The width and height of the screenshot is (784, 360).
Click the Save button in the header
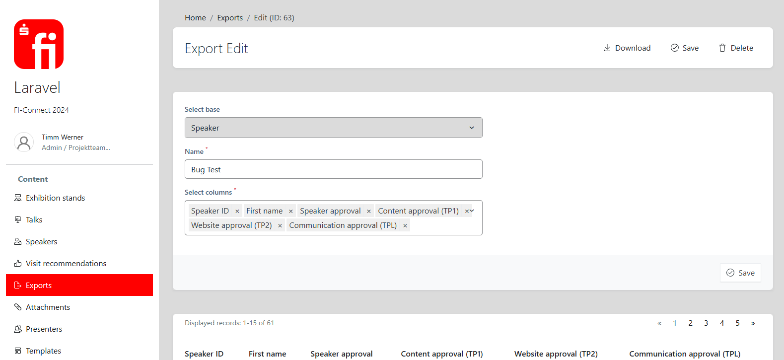pos(685,48)
